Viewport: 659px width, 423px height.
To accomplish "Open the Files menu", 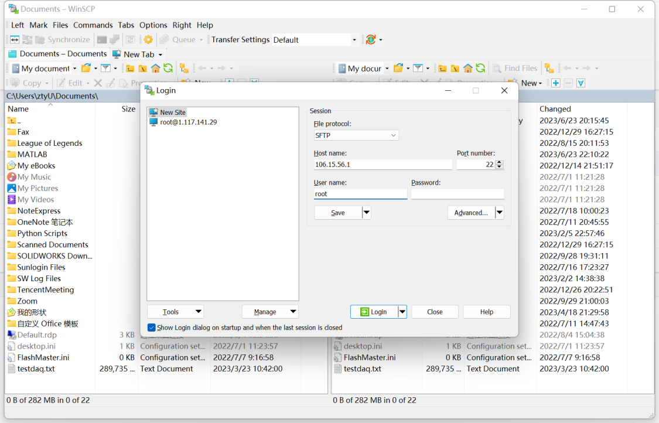I will point(60,25).
